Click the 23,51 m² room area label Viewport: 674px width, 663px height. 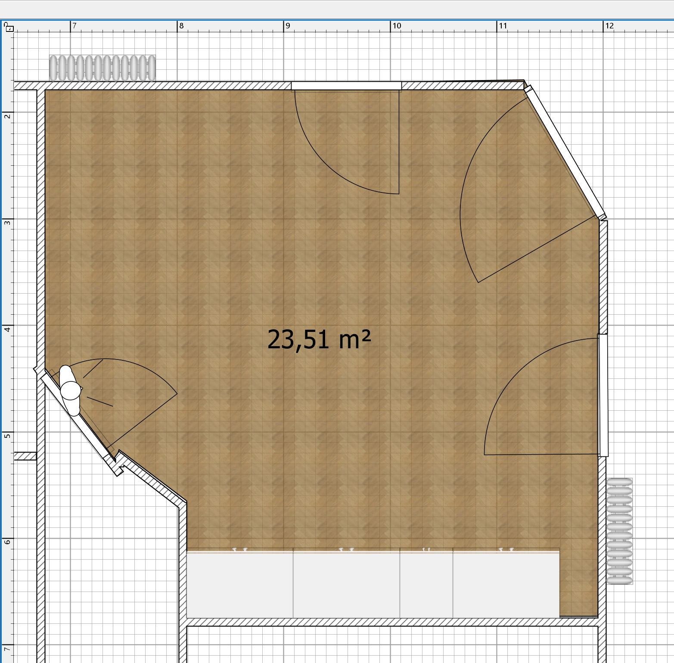tap(319, 339)
